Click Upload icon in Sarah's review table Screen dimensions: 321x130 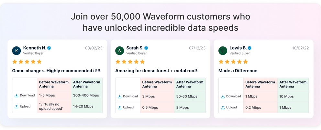[120, 107]
